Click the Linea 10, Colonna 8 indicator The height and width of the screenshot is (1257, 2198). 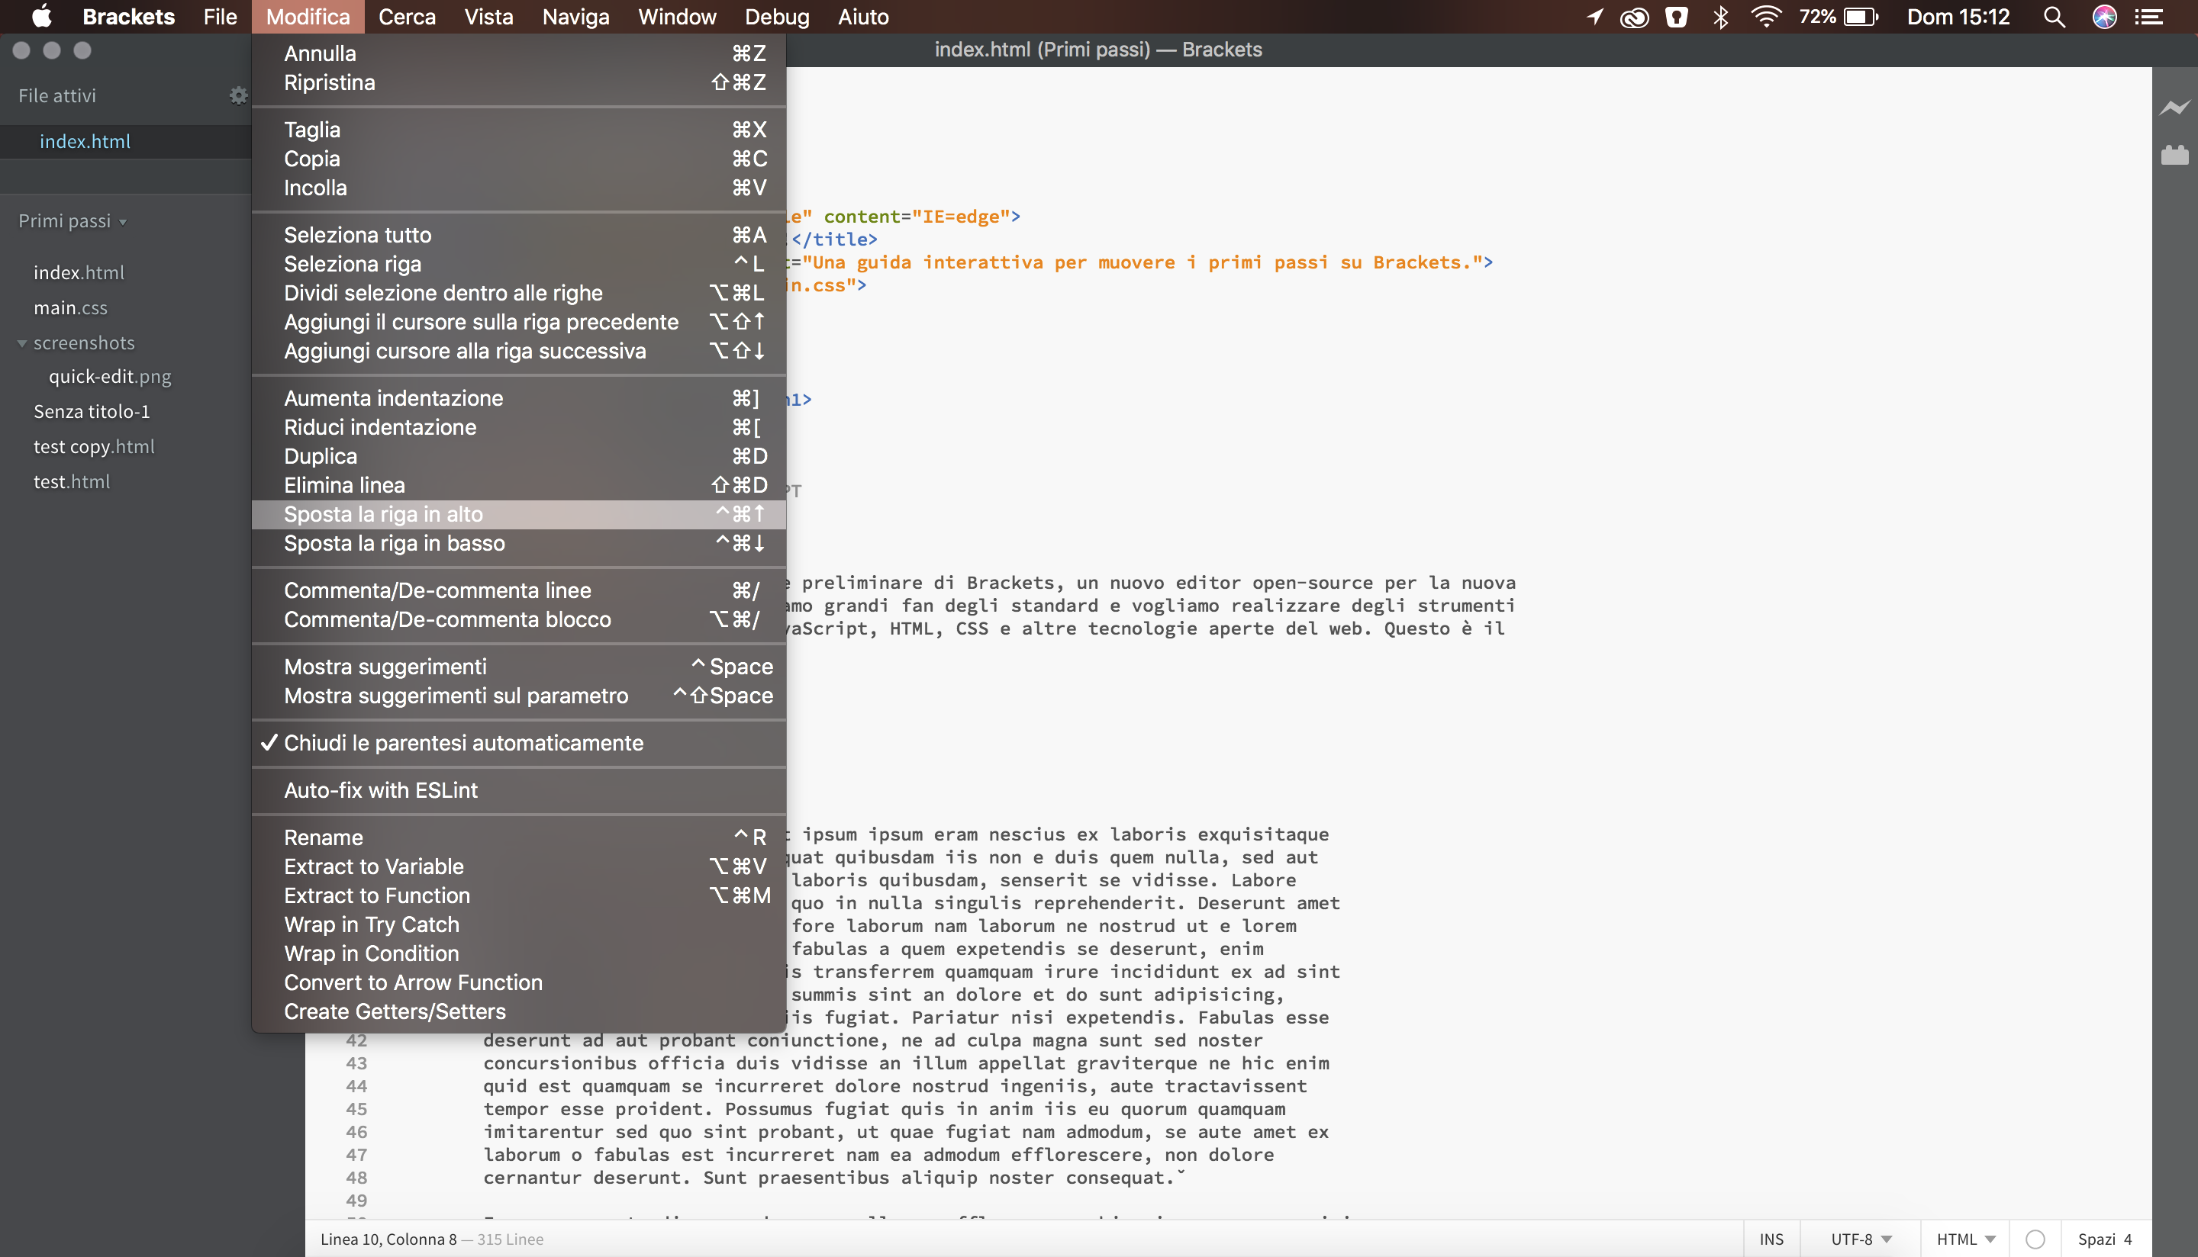[388, 1239]
